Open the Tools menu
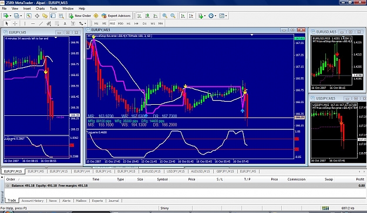 tap(53, 8)
